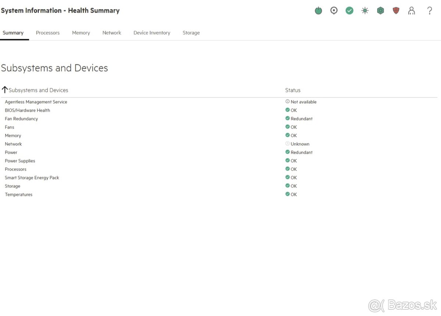441x316 pixels.
Task: Click the Smart Storage Energy Pack entry
Action: click(x=32, y=178)
